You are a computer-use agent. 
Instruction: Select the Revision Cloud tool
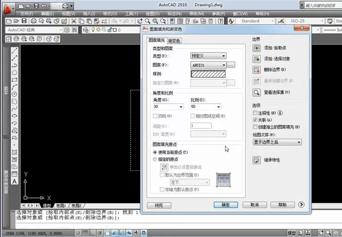coord(14,101)
